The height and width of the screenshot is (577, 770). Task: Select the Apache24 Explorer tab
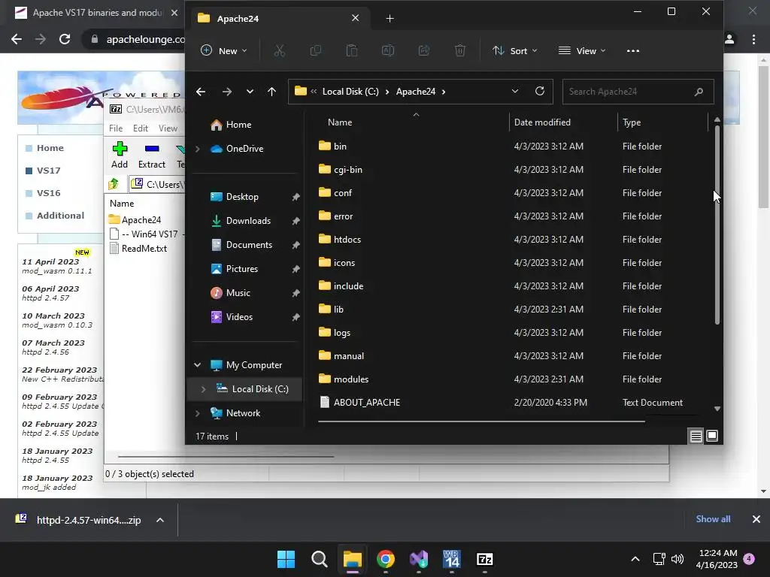point(278,19)
